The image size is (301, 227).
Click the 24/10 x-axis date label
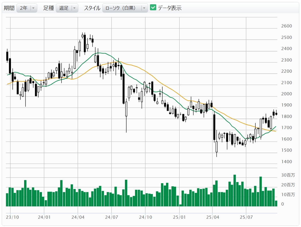145,217
